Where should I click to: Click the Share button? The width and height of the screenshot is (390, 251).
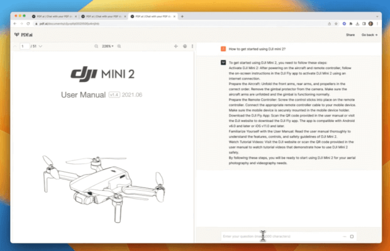tap(350, 35)
